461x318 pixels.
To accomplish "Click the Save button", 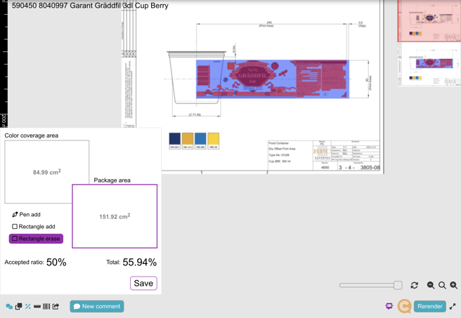I will pos(143,284).
